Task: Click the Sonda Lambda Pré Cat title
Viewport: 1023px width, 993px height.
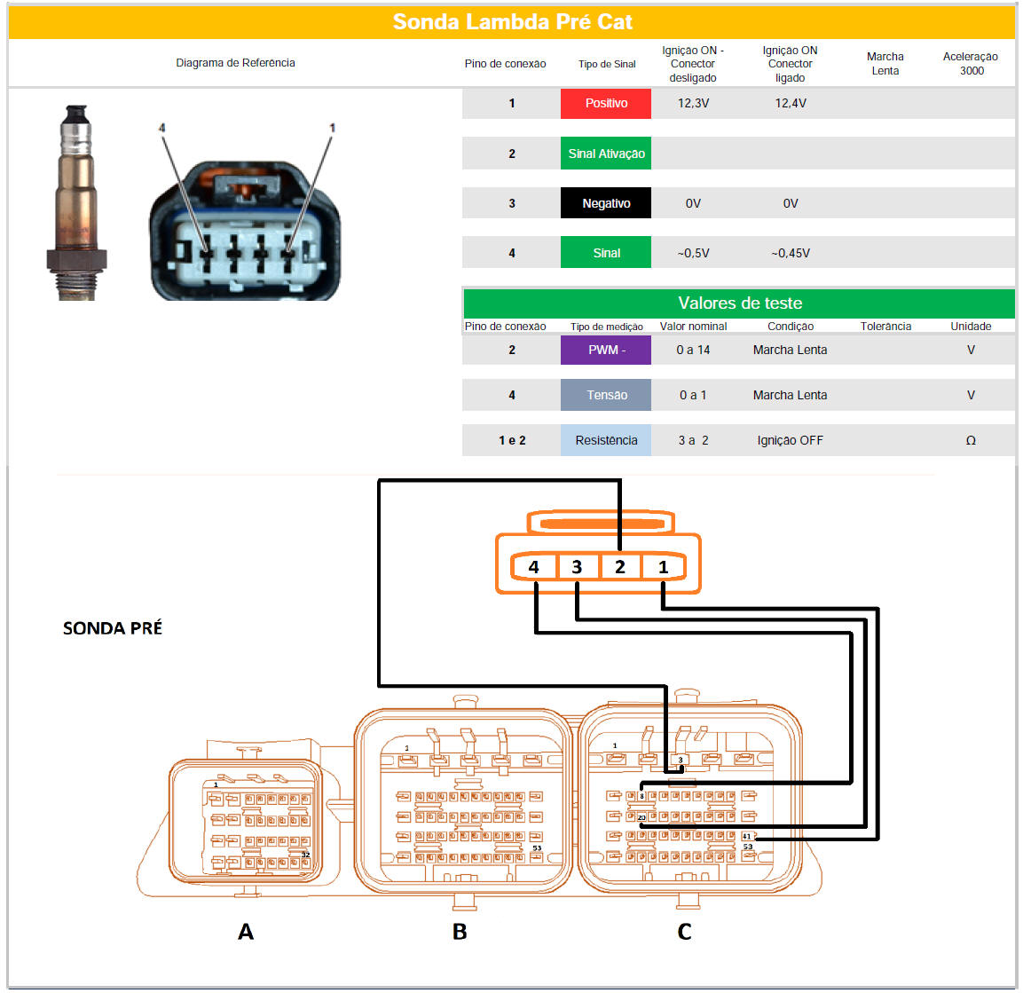Action: point(512,22)
